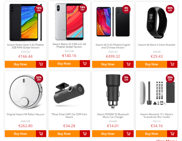This screenshot has height=141, width=182.
Task: Open Original Xiaomi Mi Robot Vacuum link
Action: pyautogui.click(x=26, y=114)
